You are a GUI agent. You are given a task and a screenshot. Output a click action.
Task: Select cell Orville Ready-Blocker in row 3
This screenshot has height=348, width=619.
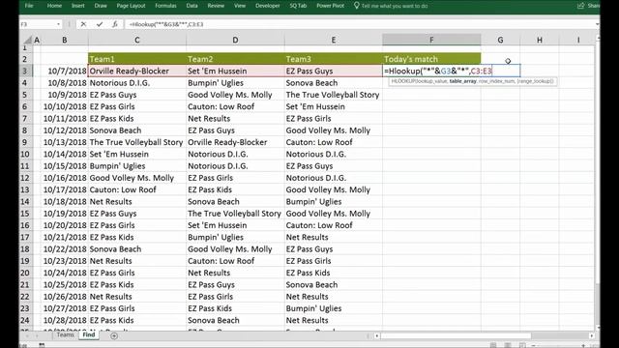pyautogui.click(x=137, y=71)
